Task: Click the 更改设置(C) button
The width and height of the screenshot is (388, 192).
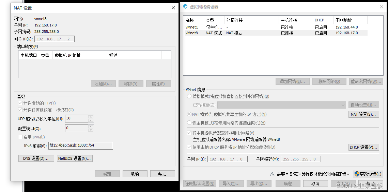Action: (368, 174)
